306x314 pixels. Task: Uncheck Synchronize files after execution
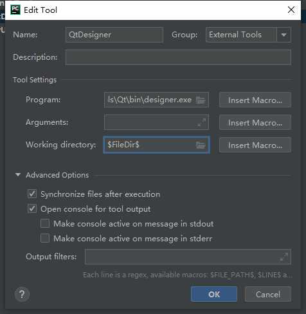[32, 194]
